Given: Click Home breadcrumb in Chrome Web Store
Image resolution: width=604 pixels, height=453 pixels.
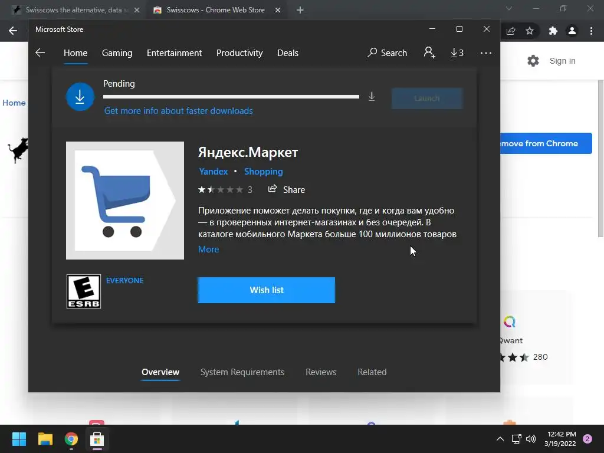Looking at the screenshot, I should pyautogui.click(x=14, y=103).
